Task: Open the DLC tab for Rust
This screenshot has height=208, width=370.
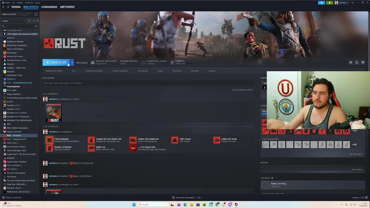Action: (74, 71)
